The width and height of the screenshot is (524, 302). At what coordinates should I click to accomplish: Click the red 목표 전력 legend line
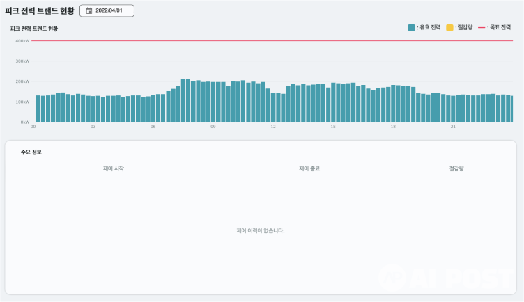point(481,28)
